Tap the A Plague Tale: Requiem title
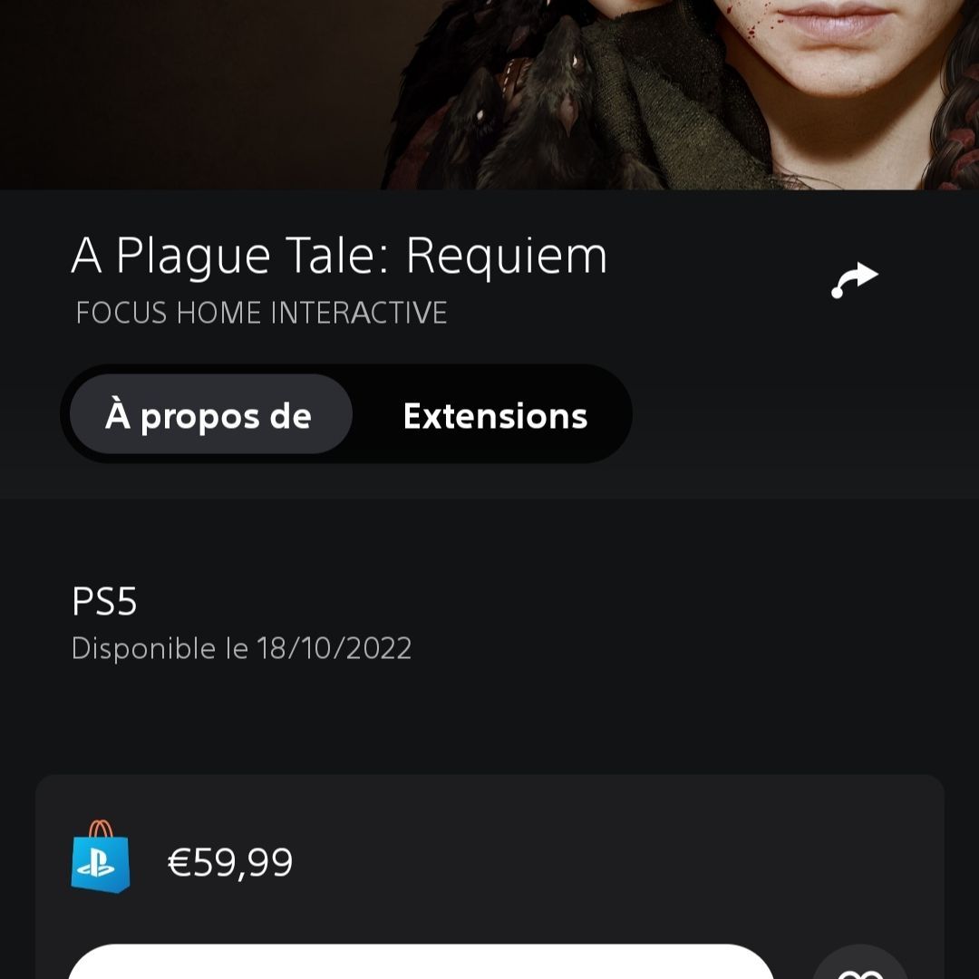 click(x=340, y=256)
